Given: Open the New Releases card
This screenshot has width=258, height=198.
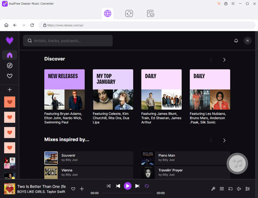Looking at the screenshot, I should point(64,89).
